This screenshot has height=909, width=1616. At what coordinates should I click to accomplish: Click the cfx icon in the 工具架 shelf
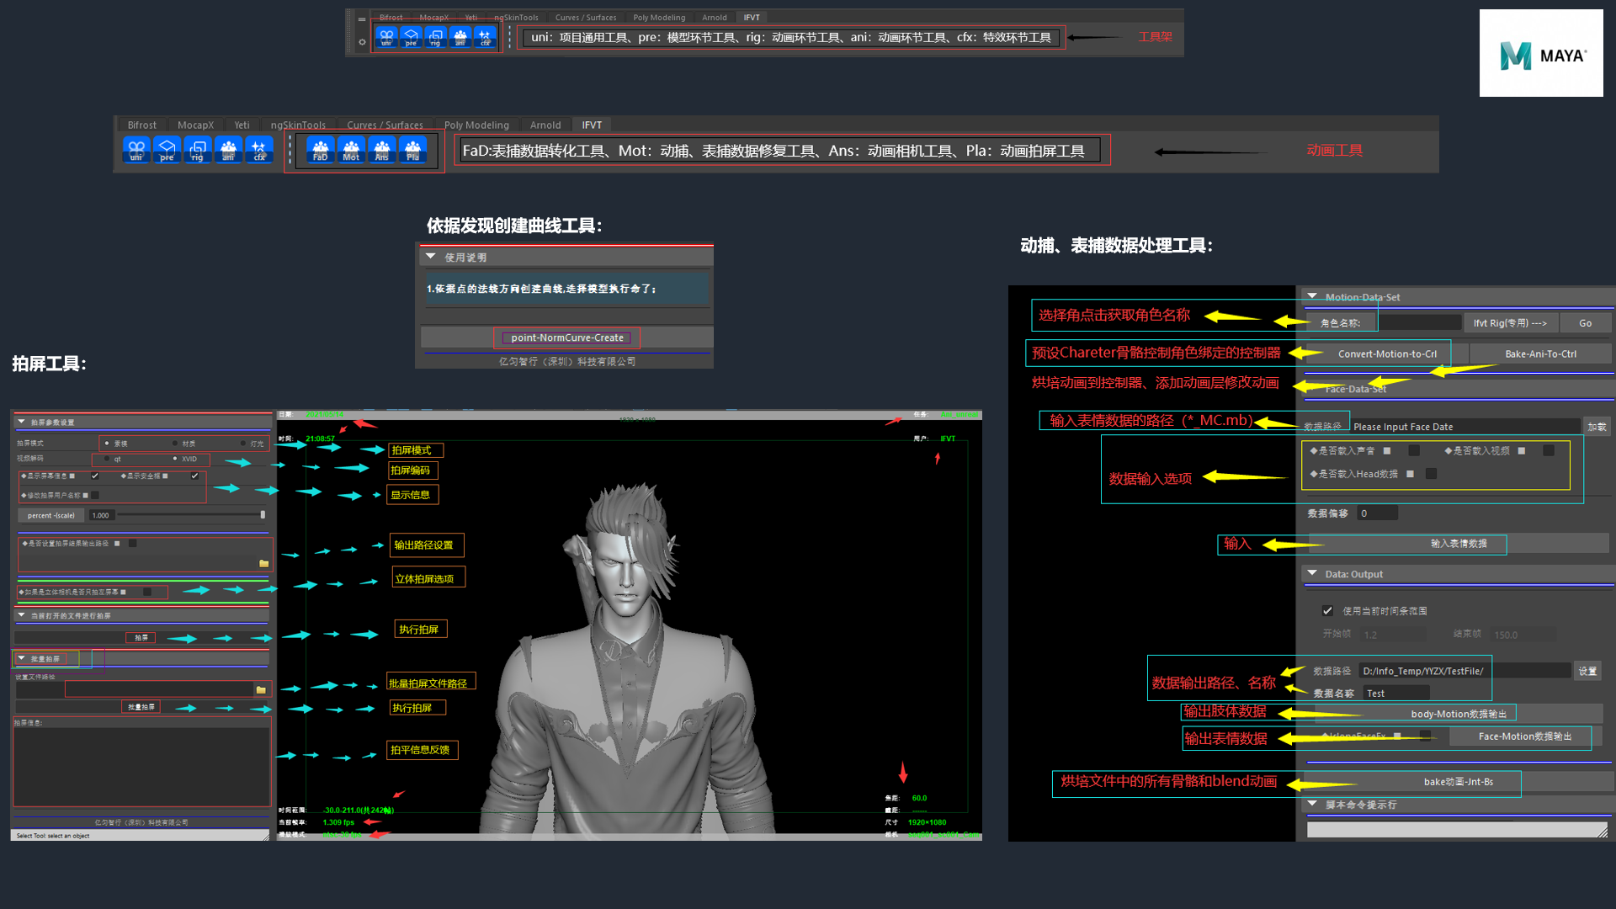click(x=485, y=38)
